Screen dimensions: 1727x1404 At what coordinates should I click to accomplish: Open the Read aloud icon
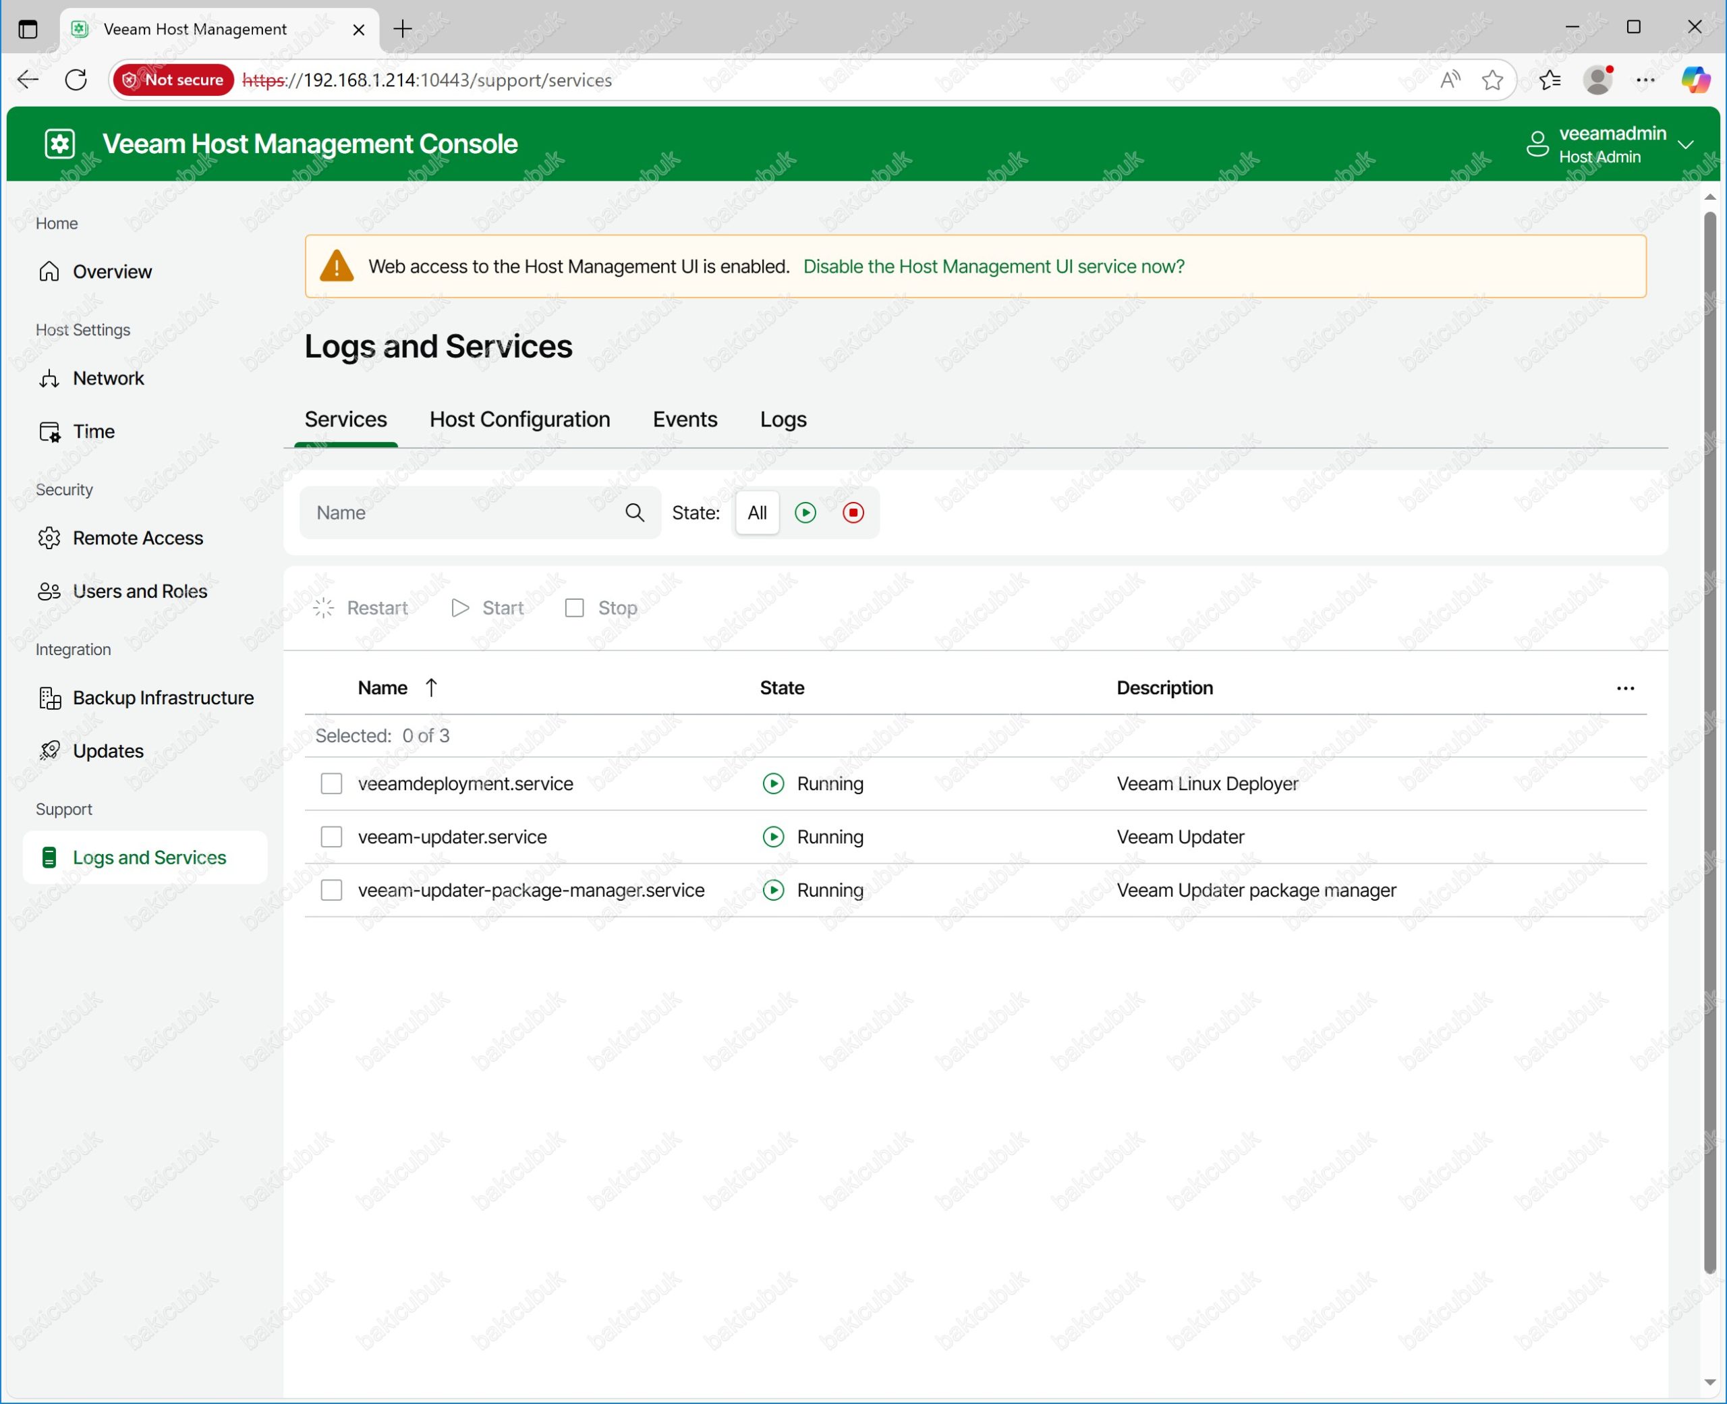(x=1449, y=79)
